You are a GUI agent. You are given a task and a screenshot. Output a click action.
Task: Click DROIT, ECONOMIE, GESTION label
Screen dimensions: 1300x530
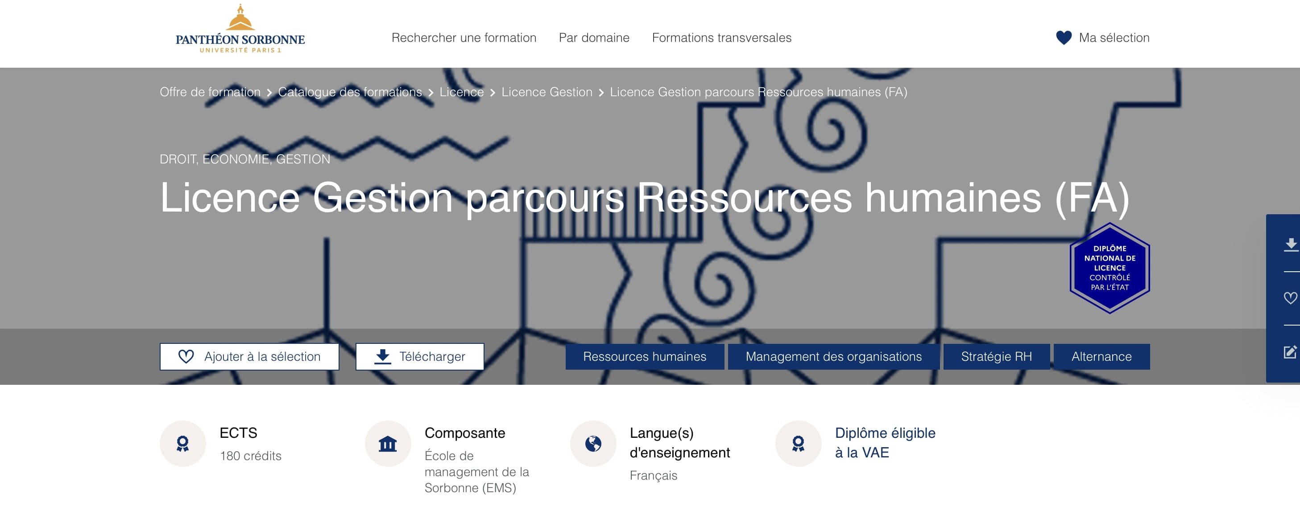(x=245, y=159)
